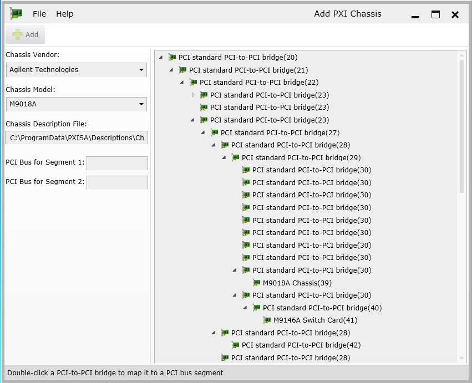The width and height of the screenshot is (472, 383).
Task: Click the application logo in the title bar
Action: coord(15,13)
